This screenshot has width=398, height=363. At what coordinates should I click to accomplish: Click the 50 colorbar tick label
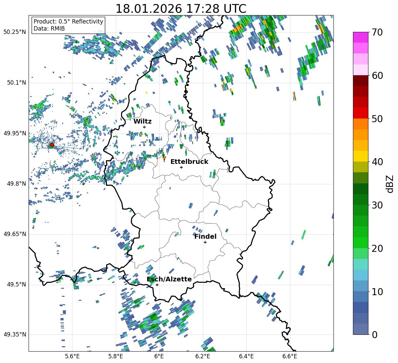pyautogui.click(x=377, y=119)
